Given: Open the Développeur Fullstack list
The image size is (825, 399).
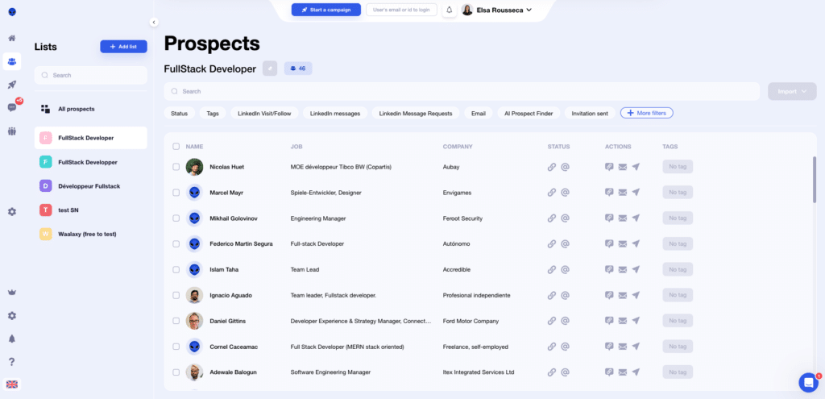Looking at the screenshot, I should (x=89, y=186).
